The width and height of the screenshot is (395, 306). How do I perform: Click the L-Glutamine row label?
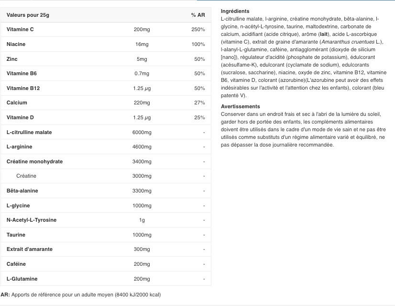coord(22,279)
